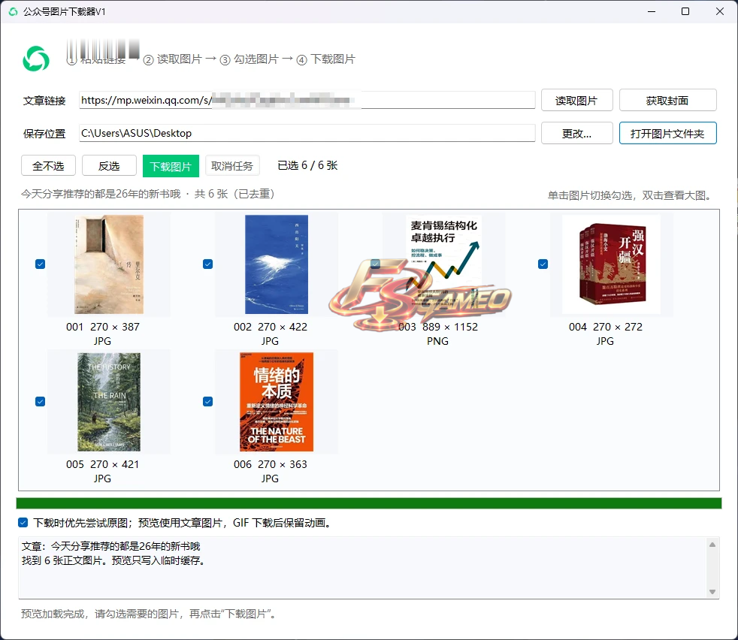Click 更改... to change save location
The height and width of the screenshot is (640, 738).
tap(576, 133)
